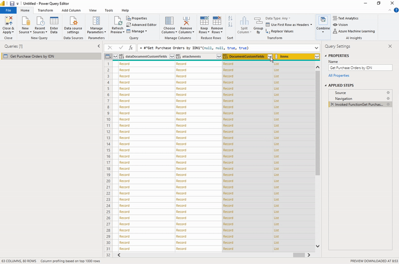The image size is (399, 264).
Task: Select the Navigation applied step
Action: [x=360, y=99]
